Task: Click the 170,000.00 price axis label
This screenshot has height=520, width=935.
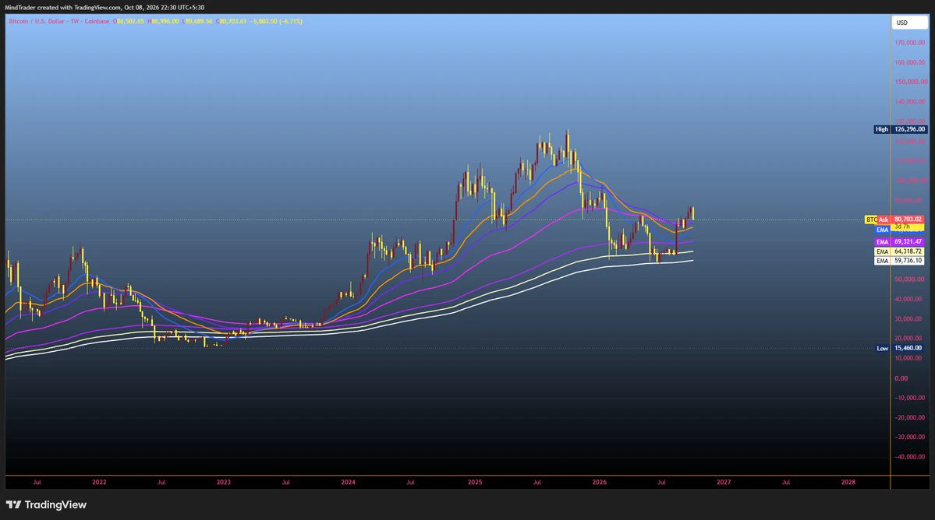Action: pos(909,43)
